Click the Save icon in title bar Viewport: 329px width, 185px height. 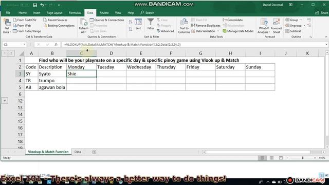click(35, 5)
